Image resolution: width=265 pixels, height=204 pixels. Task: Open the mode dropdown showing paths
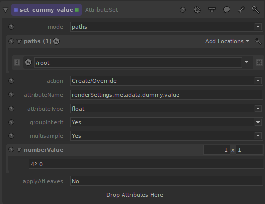coord(166,27)
